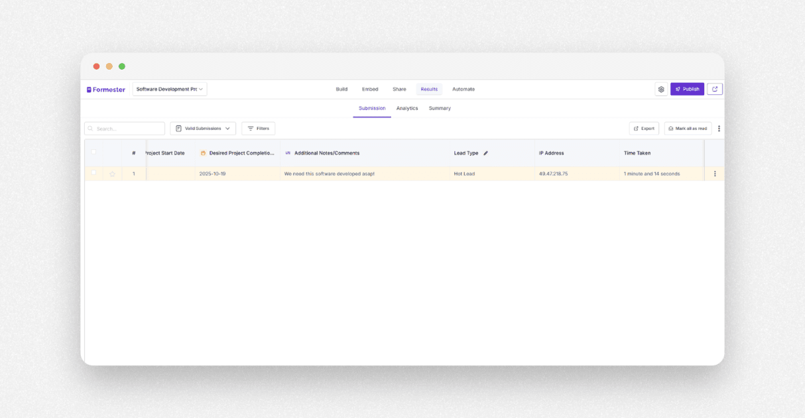This screenshot has height=418, width=805.
Task: Select the Submission sub-tab
Action: point(372,108)
